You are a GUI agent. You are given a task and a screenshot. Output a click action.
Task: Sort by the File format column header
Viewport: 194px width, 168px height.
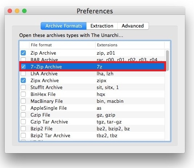(62, 45)
